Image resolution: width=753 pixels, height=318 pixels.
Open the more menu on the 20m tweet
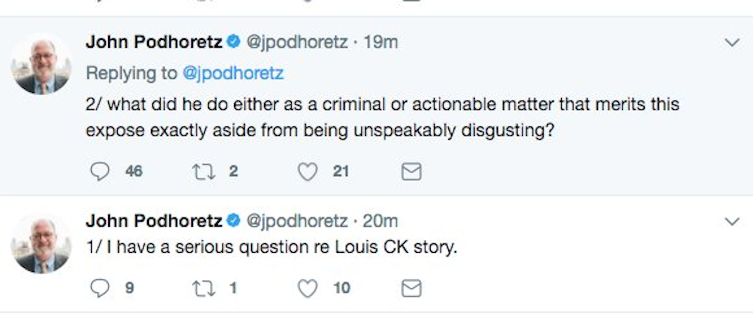click(x=732, y=222)
